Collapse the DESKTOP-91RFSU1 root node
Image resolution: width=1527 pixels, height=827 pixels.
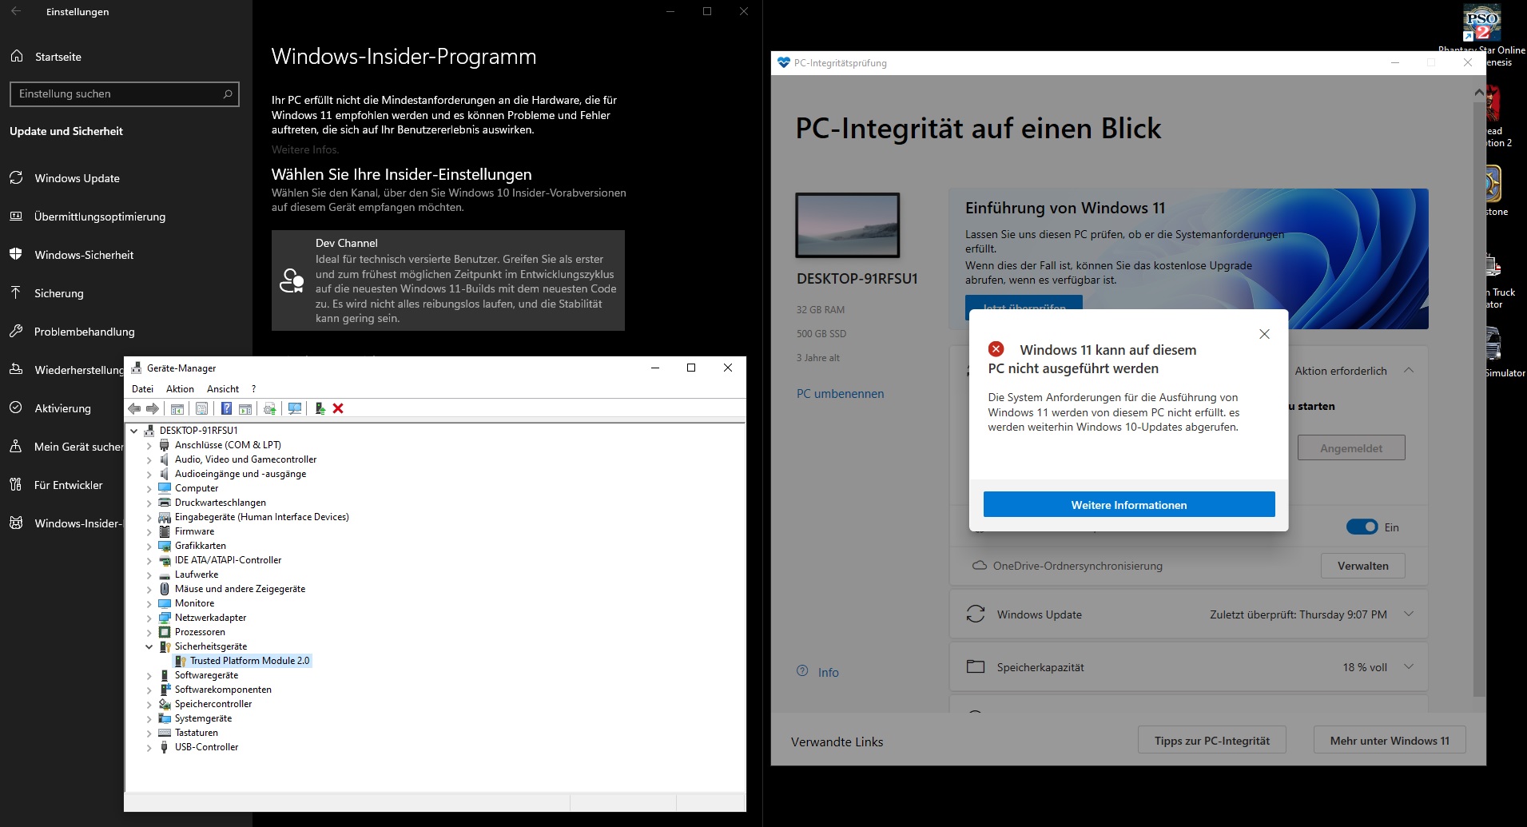click(134, 431)
